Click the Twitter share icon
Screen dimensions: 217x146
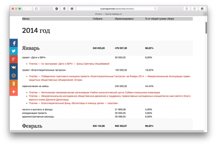14,51
